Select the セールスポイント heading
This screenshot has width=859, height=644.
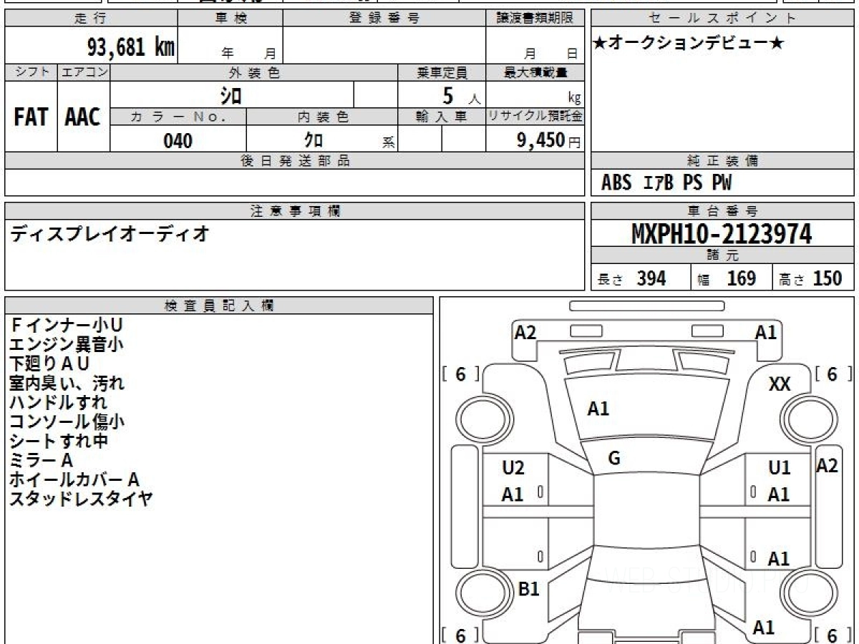pyautogui.click(x=723, y=19)
